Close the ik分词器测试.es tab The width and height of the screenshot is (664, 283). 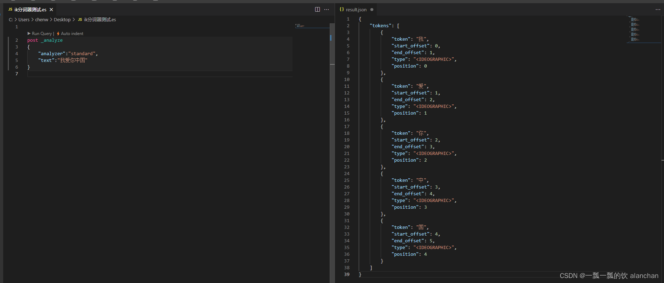pos(51,10)
